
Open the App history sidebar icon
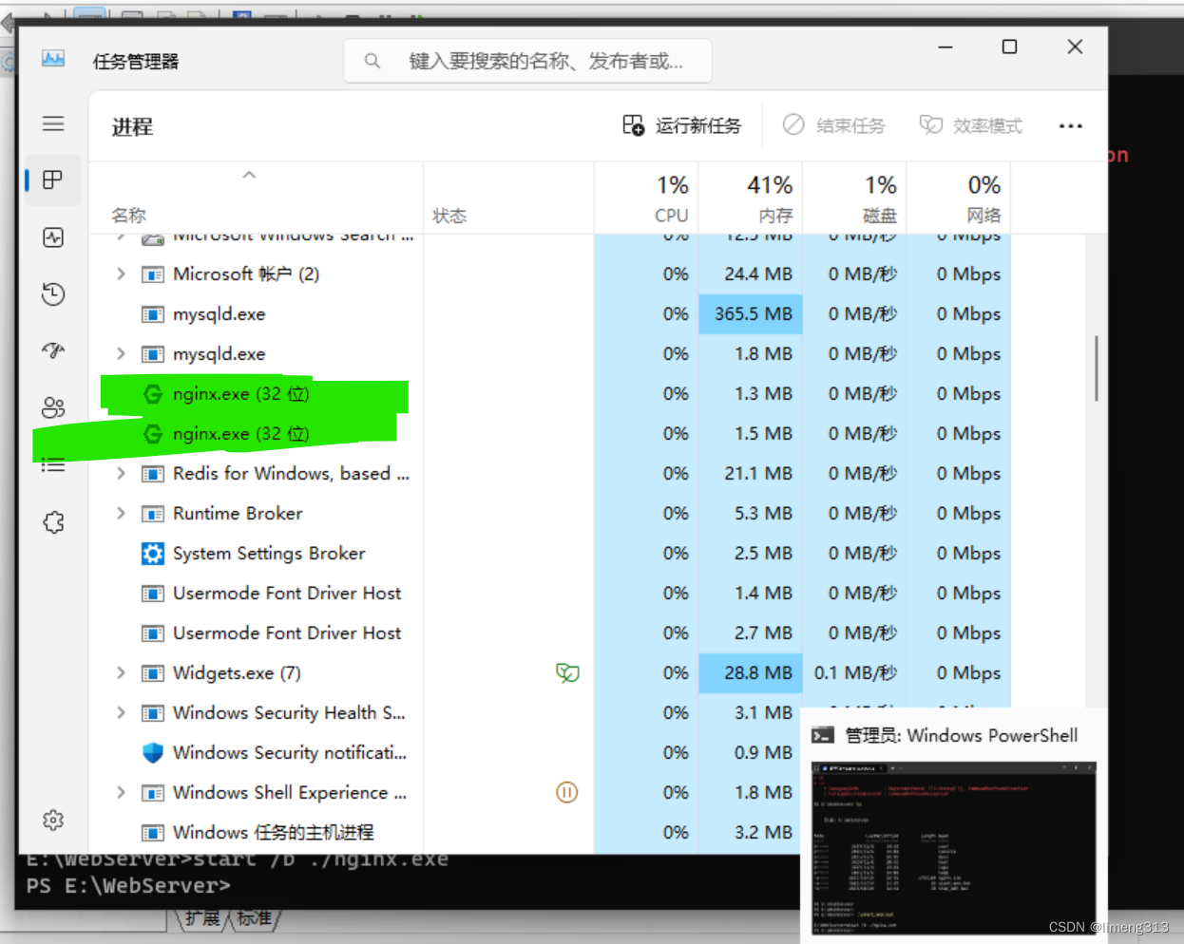click(53, 294)
